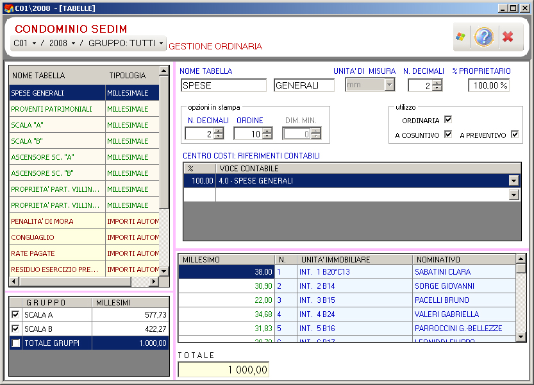
Task: Select the RESIDUO ESERCIZIO PRE... row
Action: pyautogui.click(x=85, y=269)
